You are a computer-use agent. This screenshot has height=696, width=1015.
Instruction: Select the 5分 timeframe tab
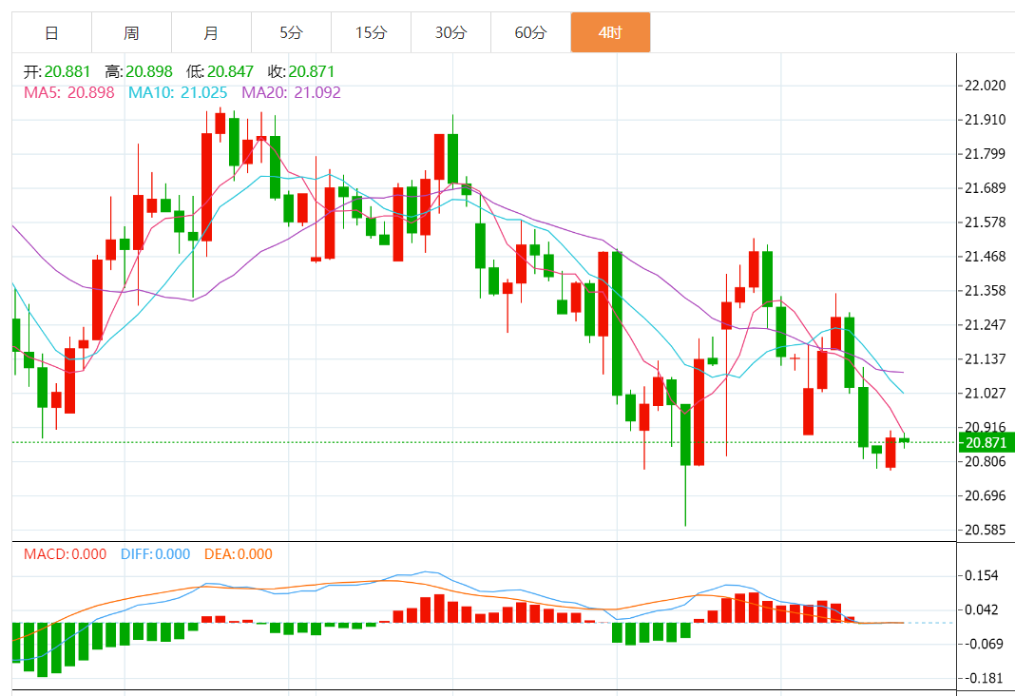point(292,32)
